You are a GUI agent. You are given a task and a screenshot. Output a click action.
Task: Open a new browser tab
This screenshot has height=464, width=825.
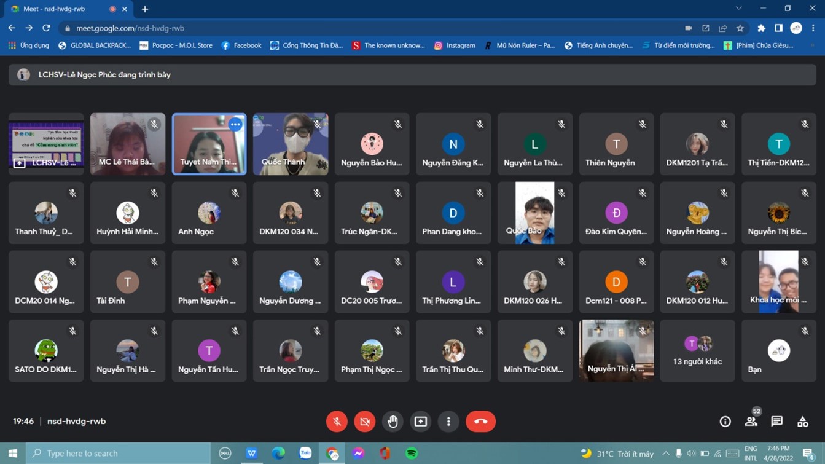tap(145, 9)
